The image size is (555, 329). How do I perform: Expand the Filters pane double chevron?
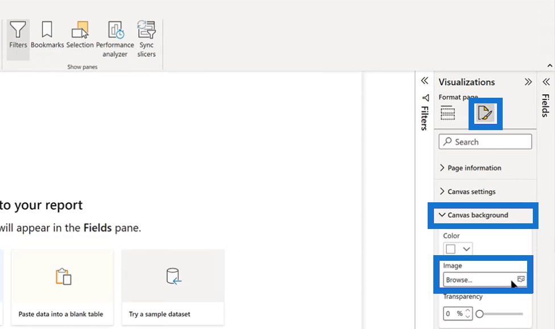pyautogui.click(x=425, y=81)
